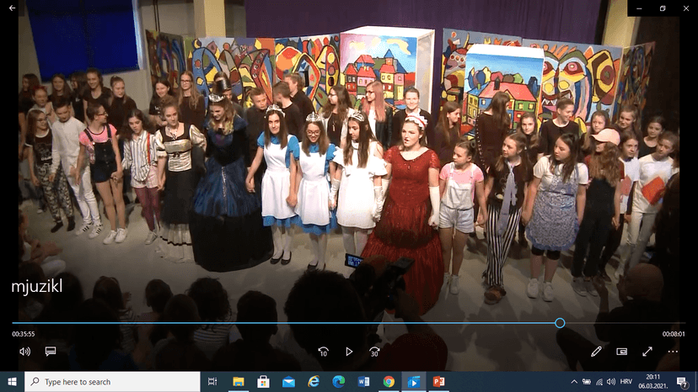Launch Word from the taskbar
The height and width of the screenshot is (392, 698).
[363, 382]
